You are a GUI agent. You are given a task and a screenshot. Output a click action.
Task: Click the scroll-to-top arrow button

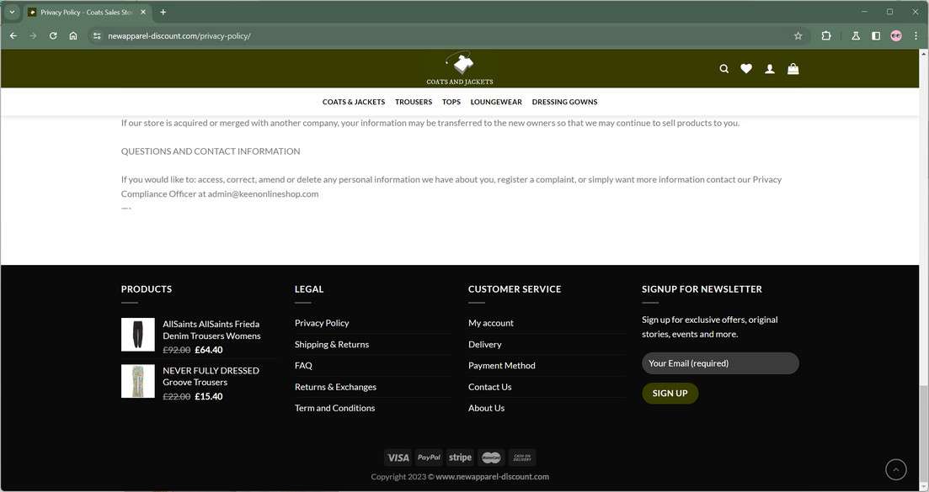coord(895,468)
